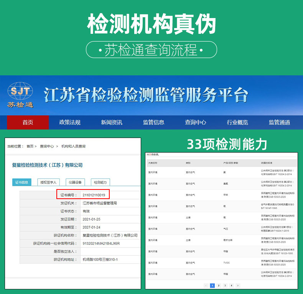Switch to the 仪器设备 tab
Viewport: 303px width, 294px height.
tap(75, 182)
